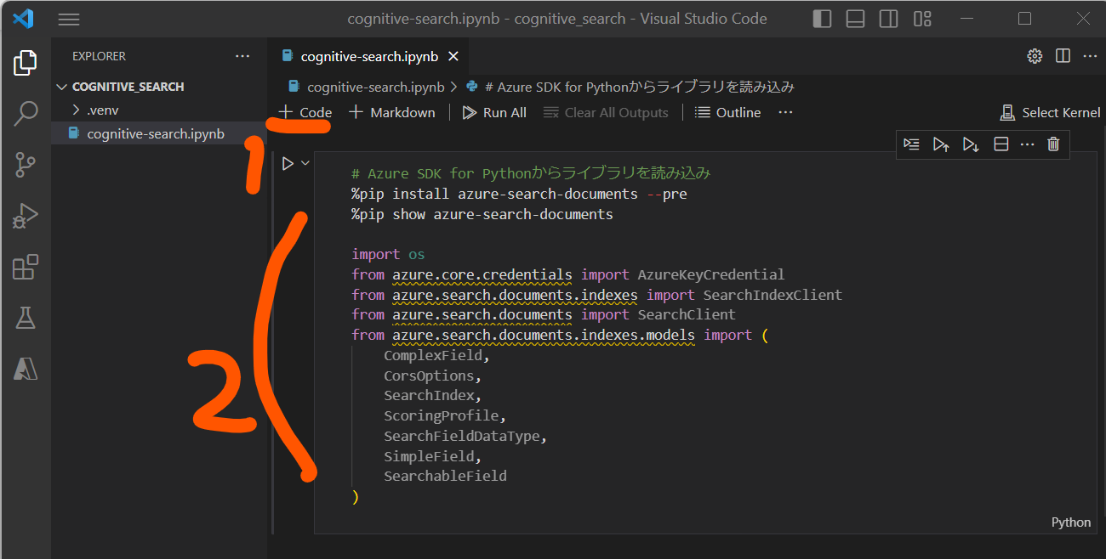
Task: Delete the cell with trash icon
Action: click(x=1053, y=144)
